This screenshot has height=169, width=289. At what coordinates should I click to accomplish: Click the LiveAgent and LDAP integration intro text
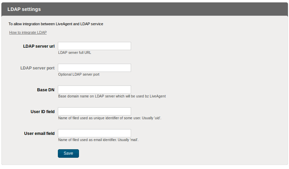[x=56, y=24]
